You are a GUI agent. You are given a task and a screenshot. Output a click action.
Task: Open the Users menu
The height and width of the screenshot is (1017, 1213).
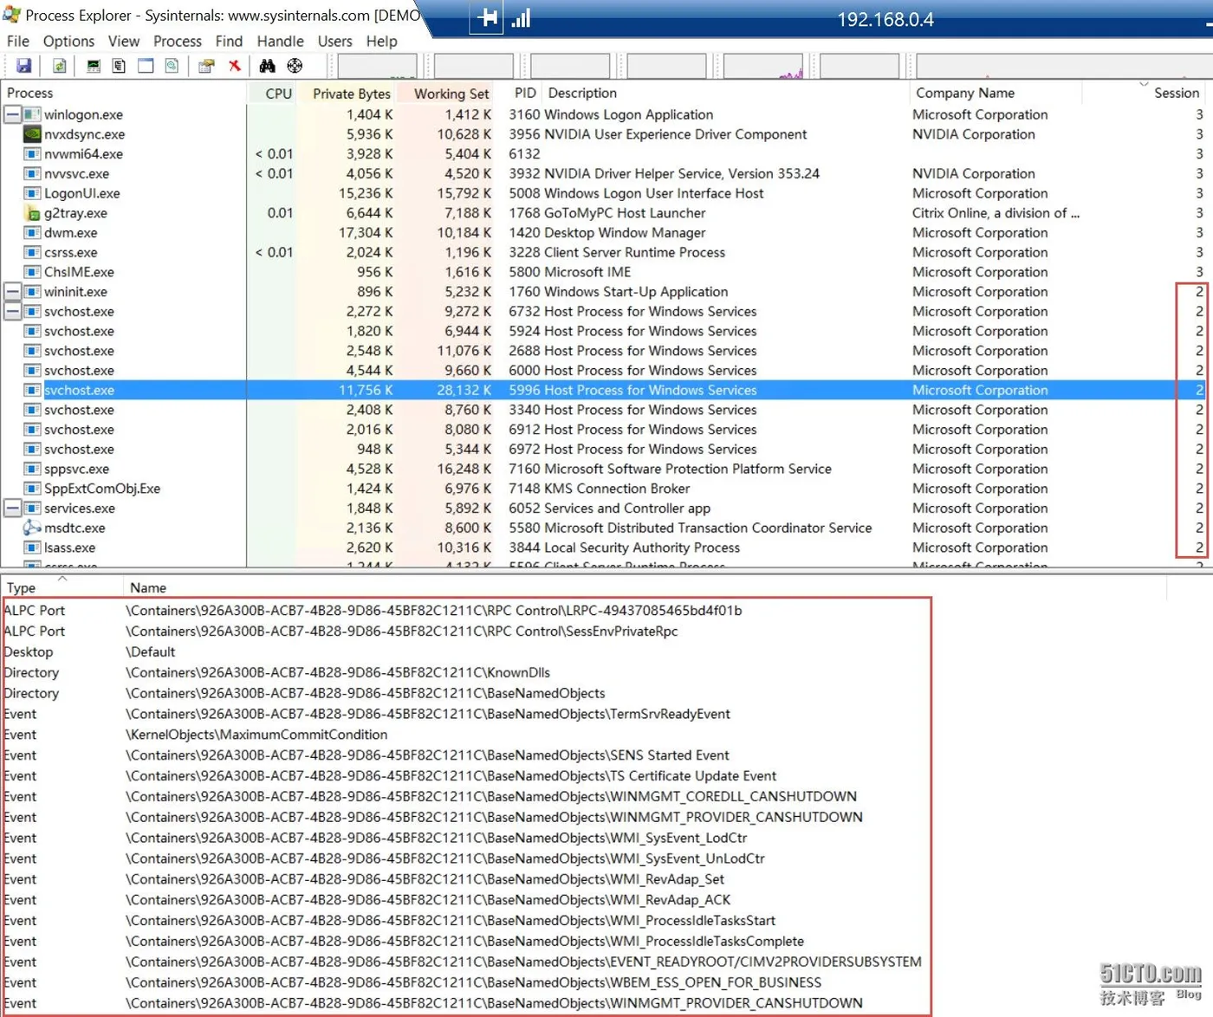334,42
